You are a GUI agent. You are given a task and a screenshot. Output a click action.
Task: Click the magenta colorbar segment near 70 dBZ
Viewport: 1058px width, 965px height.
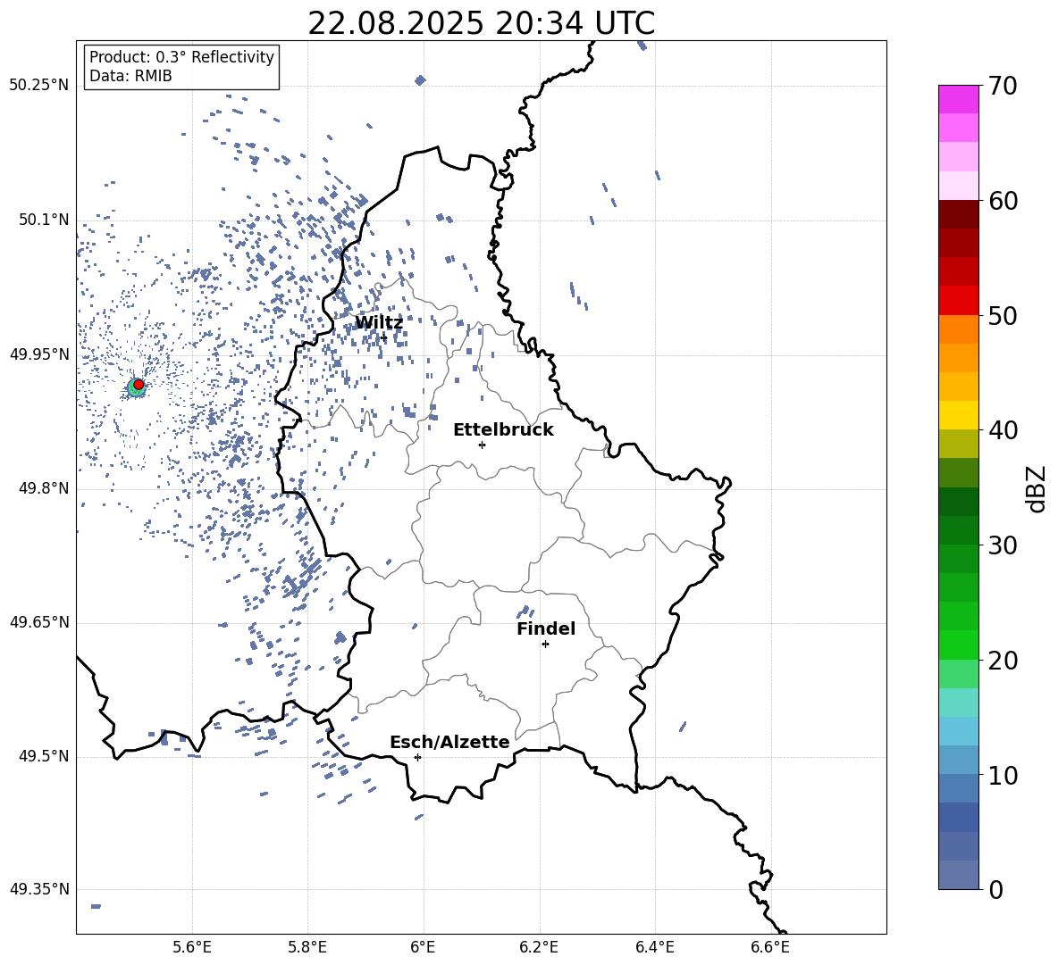[x=958, y=99]
